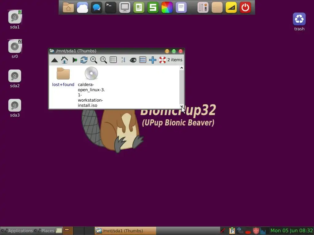The height and width of the screenshot is (235, 314).
Task: Click the clock showing Mon 05 Jun
Action: point(292,231)
